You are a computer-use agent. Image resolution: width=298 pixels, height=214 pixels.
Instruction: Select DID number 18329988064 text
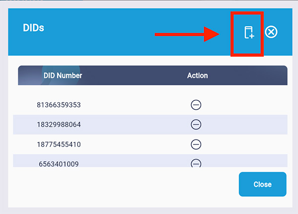click(59, 125)
